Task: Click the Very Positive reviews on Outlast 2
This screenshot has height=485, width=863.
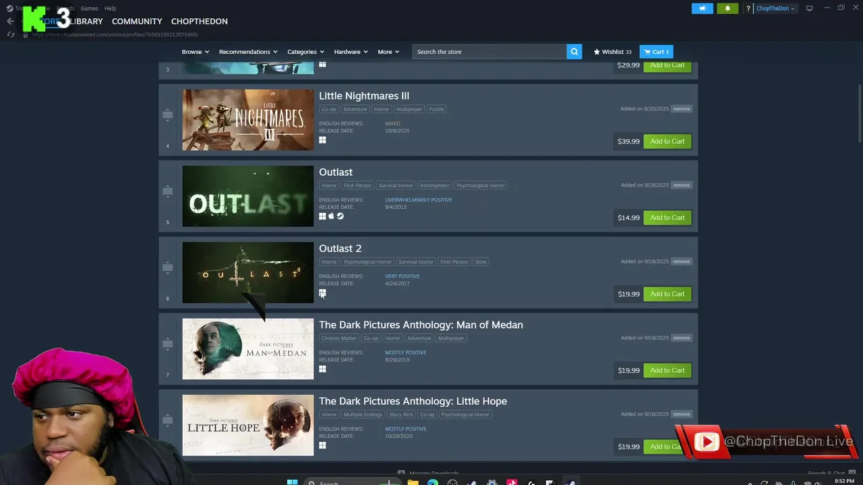Action: coord(402,276)
